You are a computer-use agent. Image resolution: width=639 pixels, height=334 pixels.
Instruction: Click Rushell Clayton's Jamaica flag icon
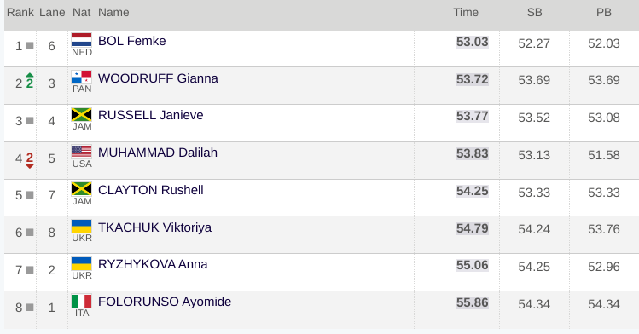82,189
